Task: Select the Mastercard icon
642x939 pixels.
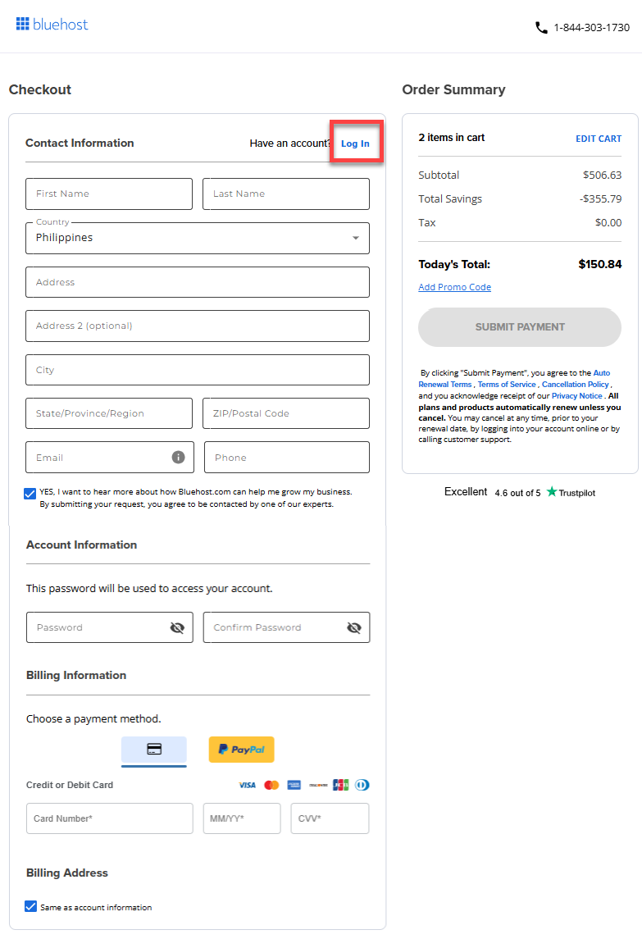Action: (x=271, y=785)
